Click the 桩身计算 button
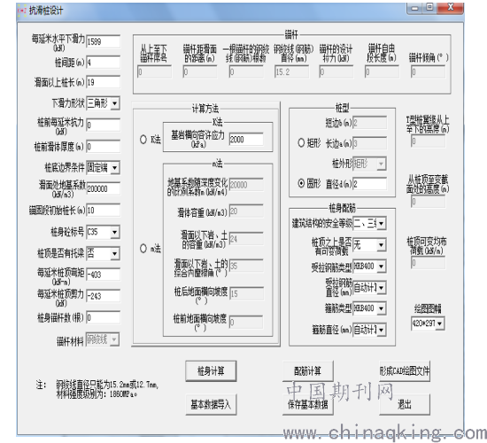Screen dimensions: 487x443 211,370
